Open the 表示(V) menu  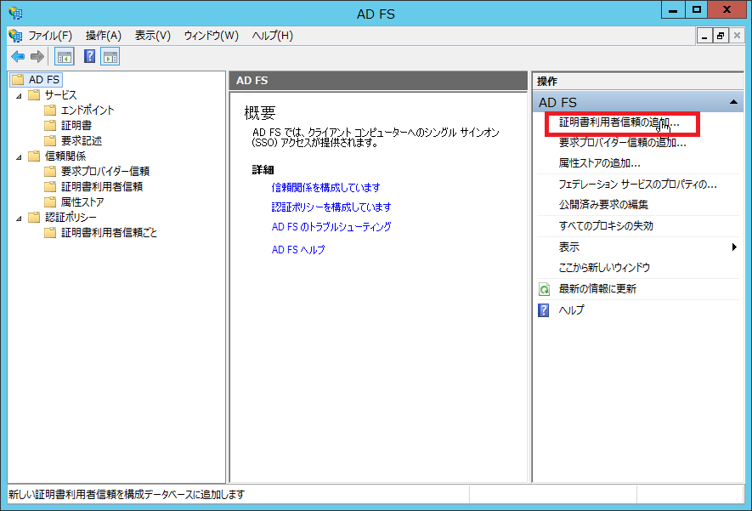pyautogui.click(x=152, y=36)
